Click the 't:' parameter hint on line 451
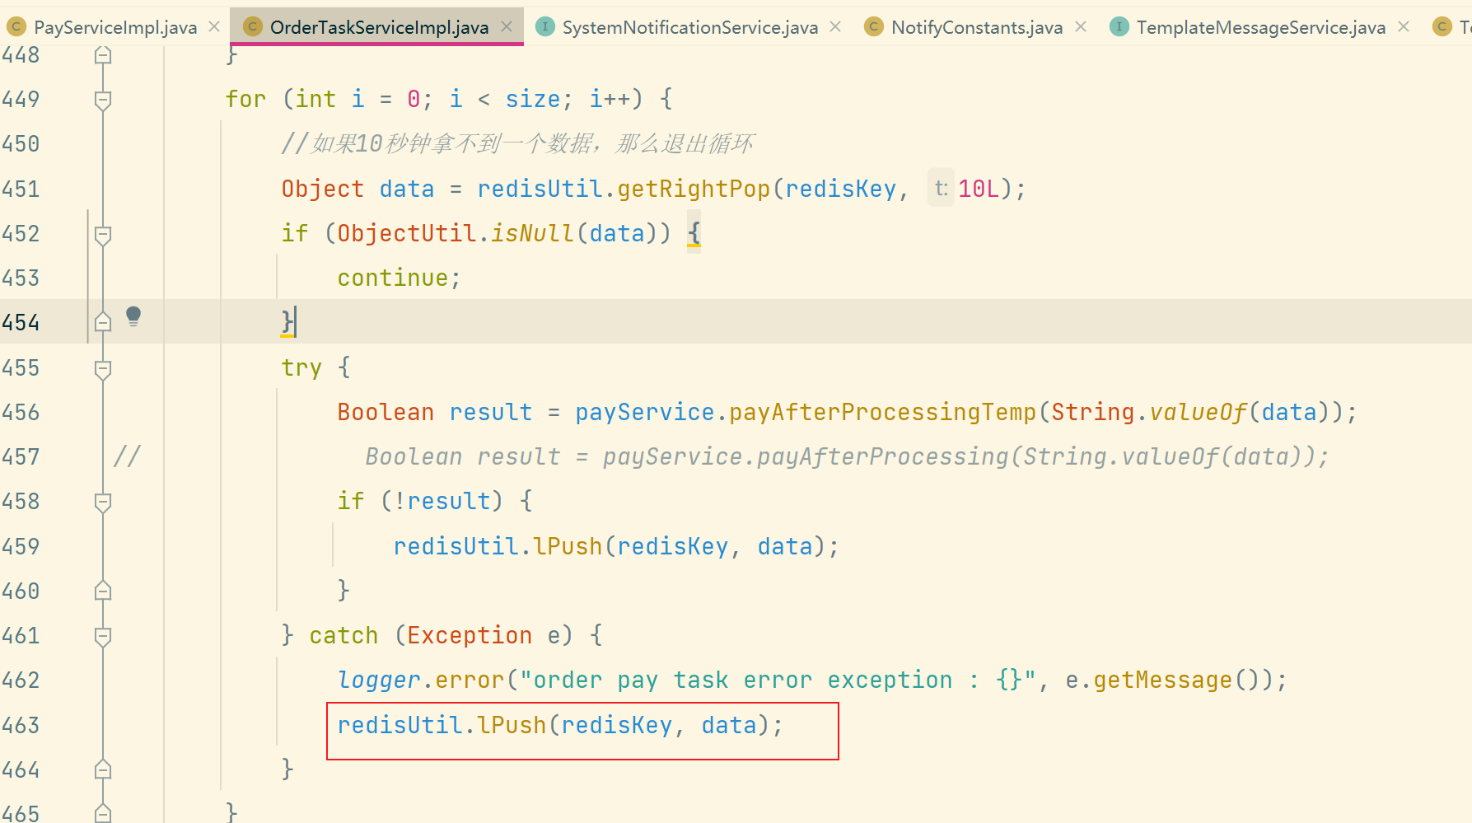This screenshot has width=1472, height=823. pyautogui.click(x=941, y=189)
